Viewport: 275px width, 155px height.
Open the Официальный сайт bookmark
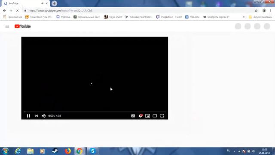tap(86, 17)
